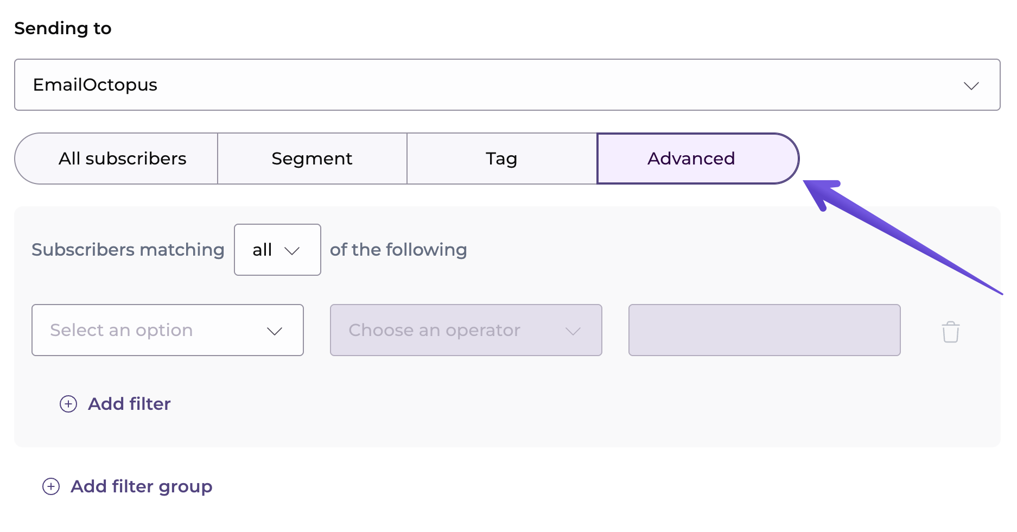Switch to the Tag tab
This screenshot has height=532, width=1017.
[x=501, y=159]
